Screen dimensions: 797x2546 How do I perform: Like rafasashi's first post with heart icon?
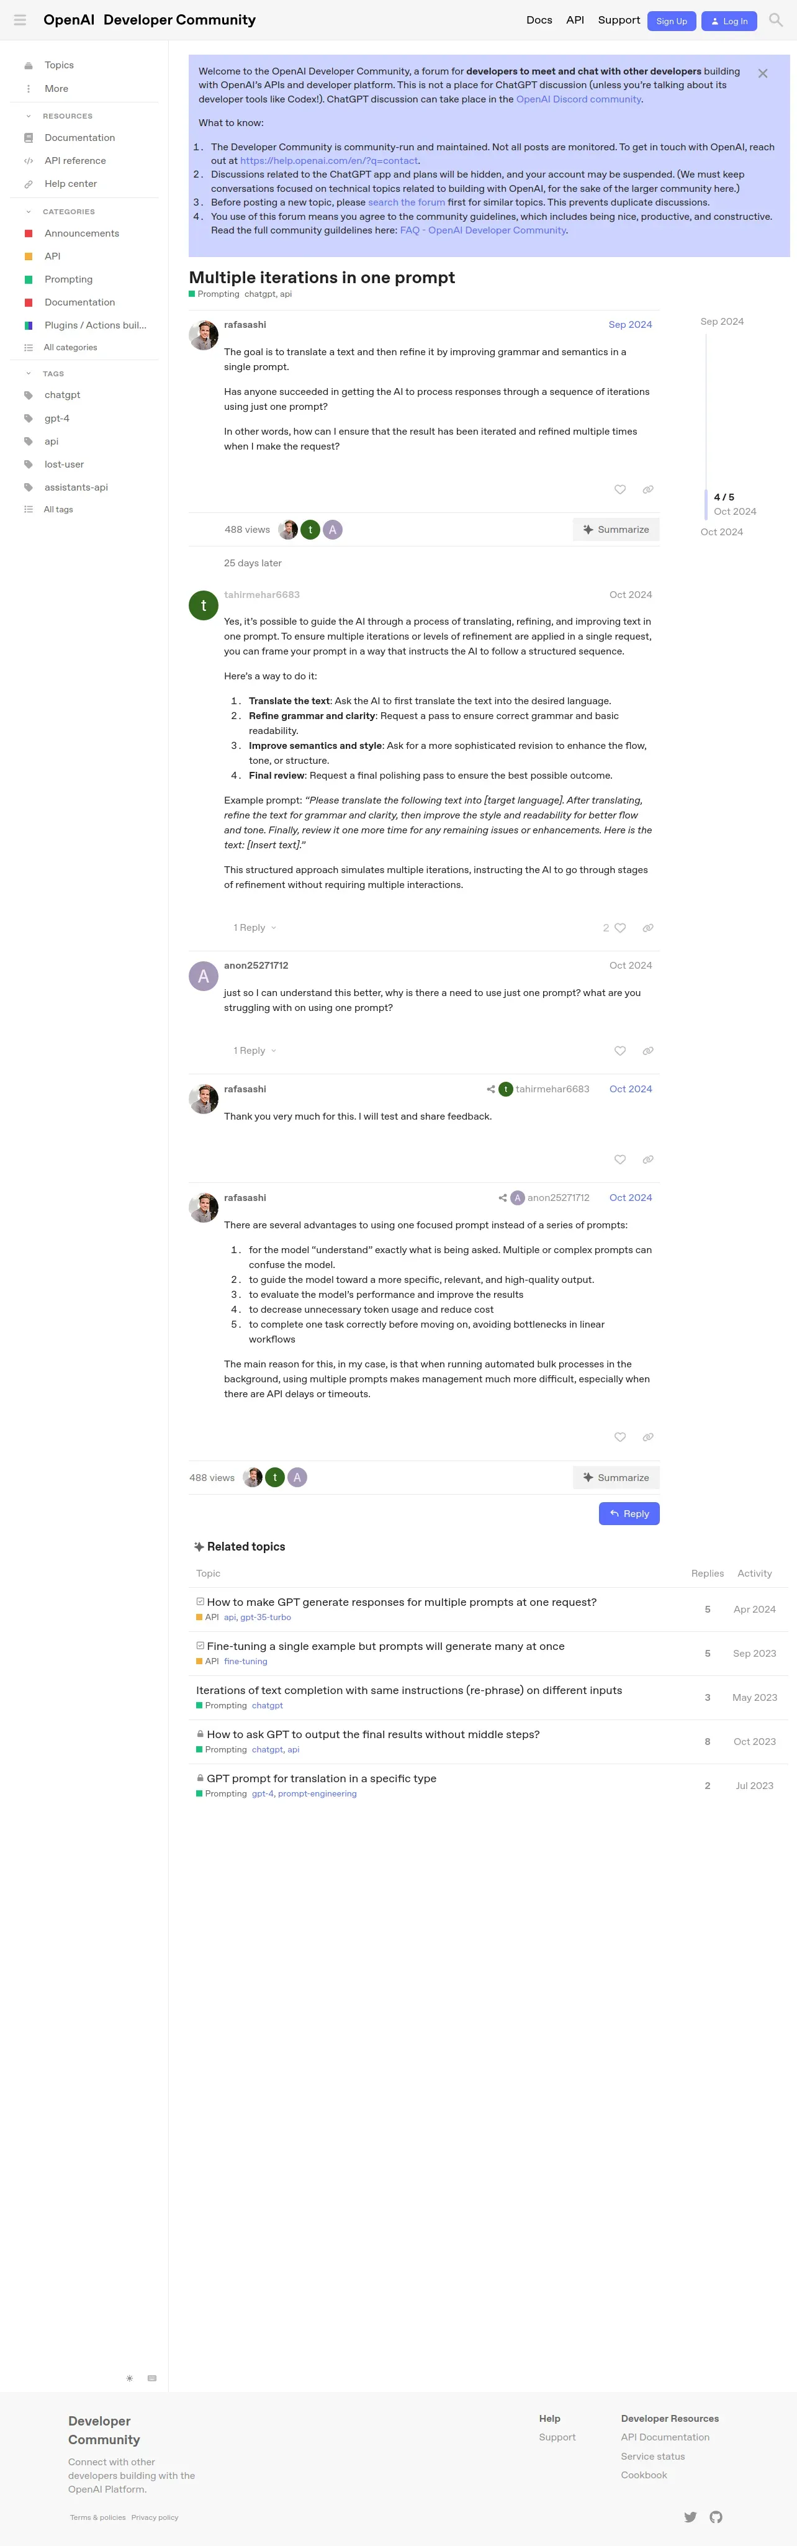(620, 489)
